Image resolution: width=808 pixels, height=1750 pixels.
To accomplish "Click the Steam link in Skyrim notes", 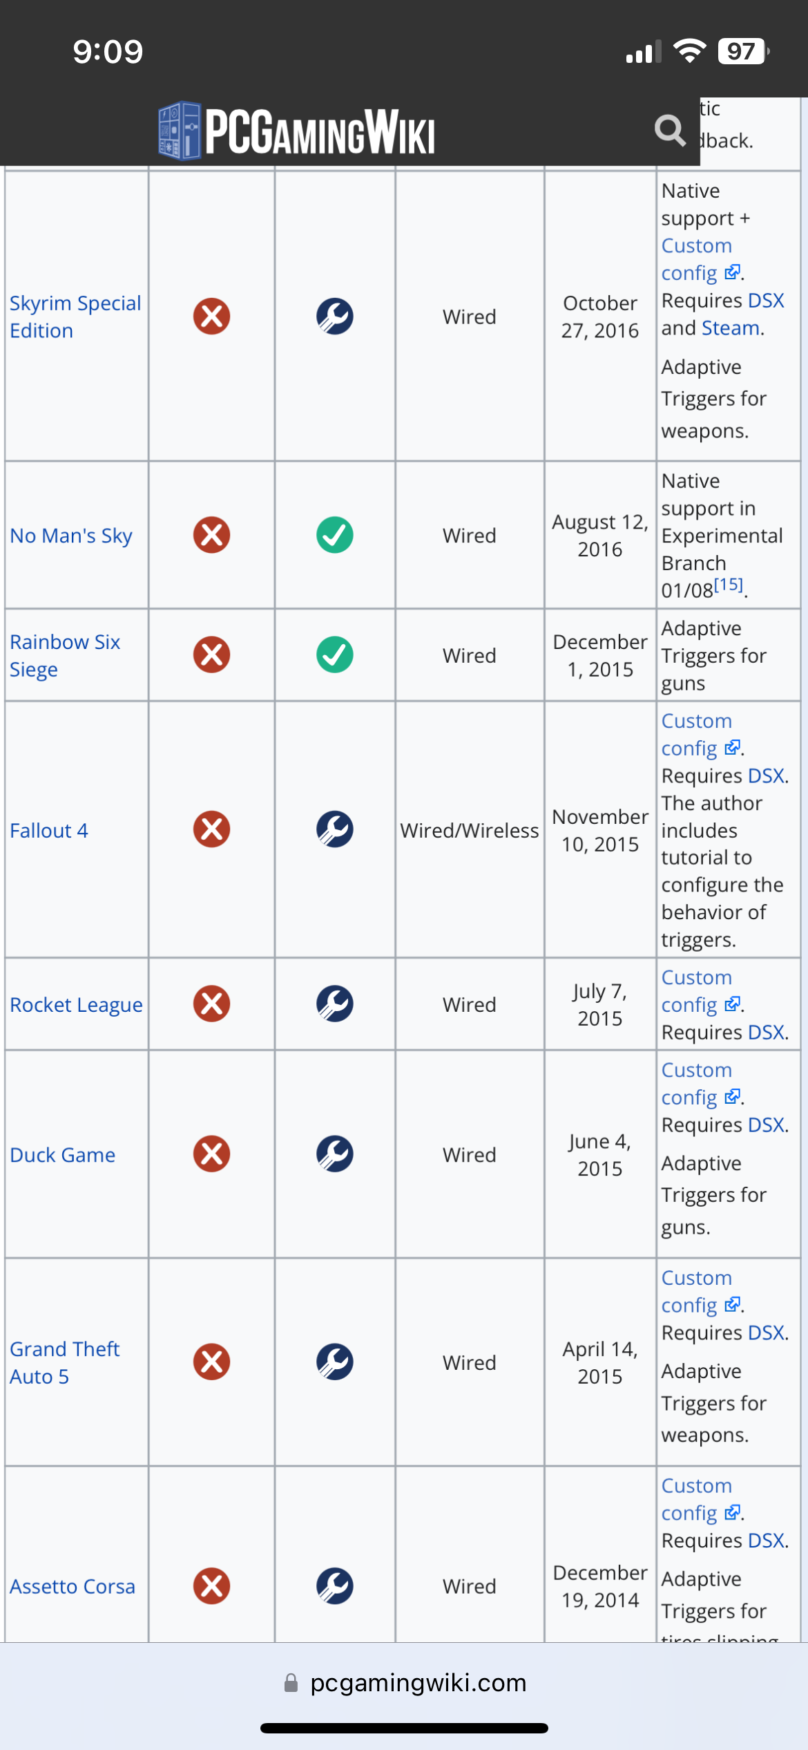I will pyautogui.click(x=731, y=328).
